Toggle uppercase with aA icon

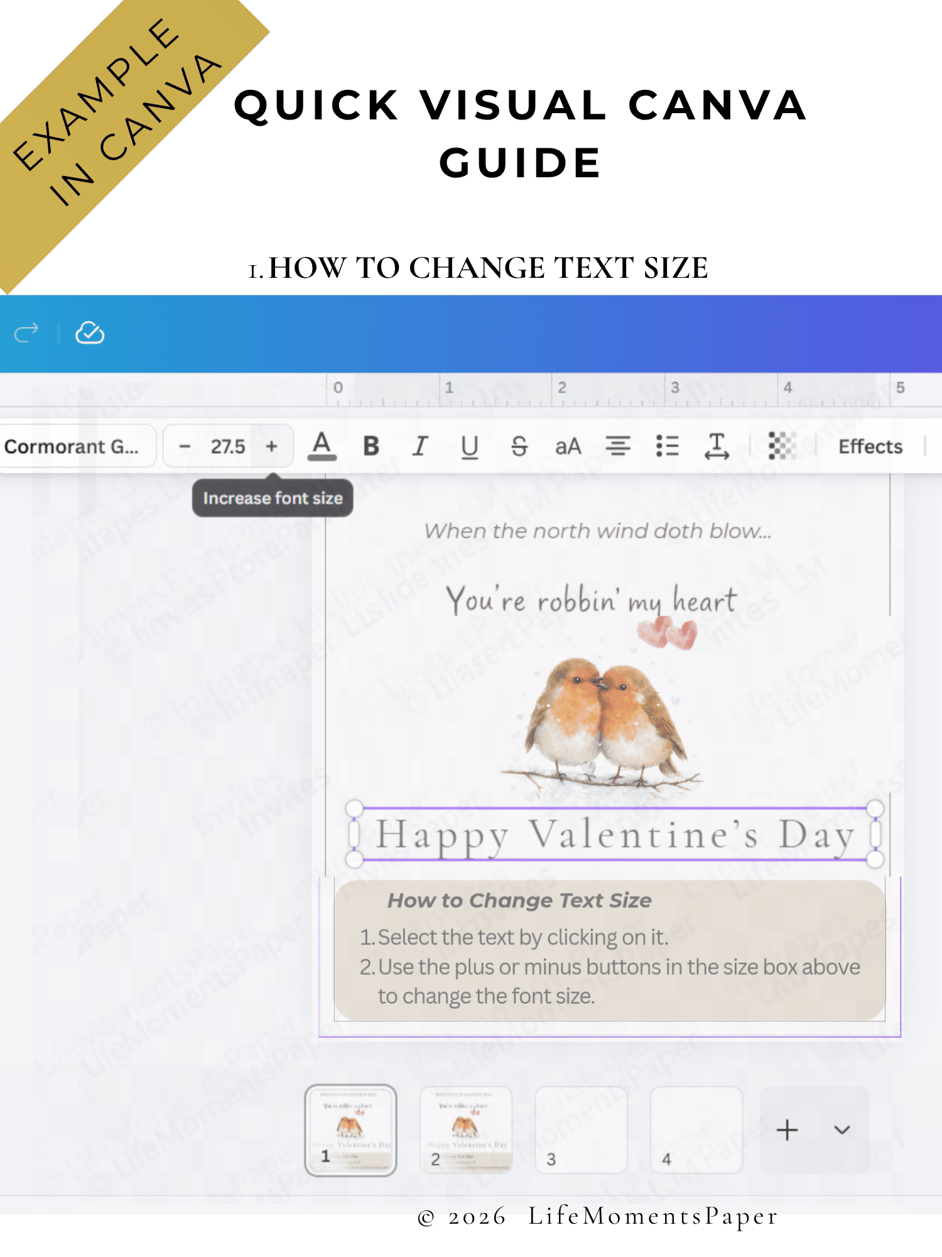[x=568, y=446]
